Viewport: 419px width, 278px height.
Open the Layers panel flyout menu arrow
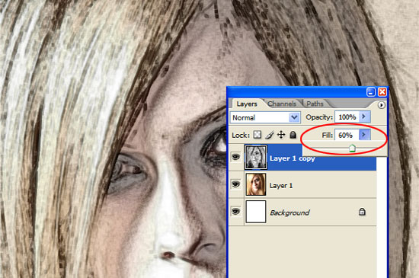tap(382, 105)
